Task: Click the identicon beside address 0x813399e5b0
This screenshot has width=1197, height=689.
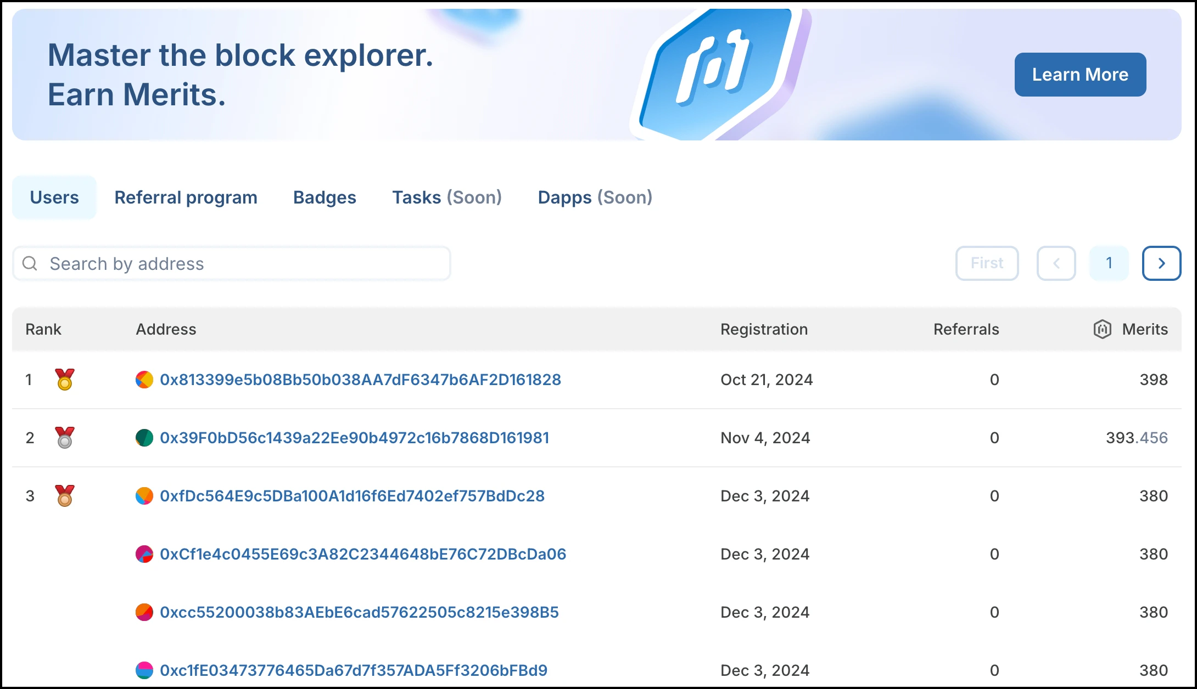Action: tap(144, 380)
